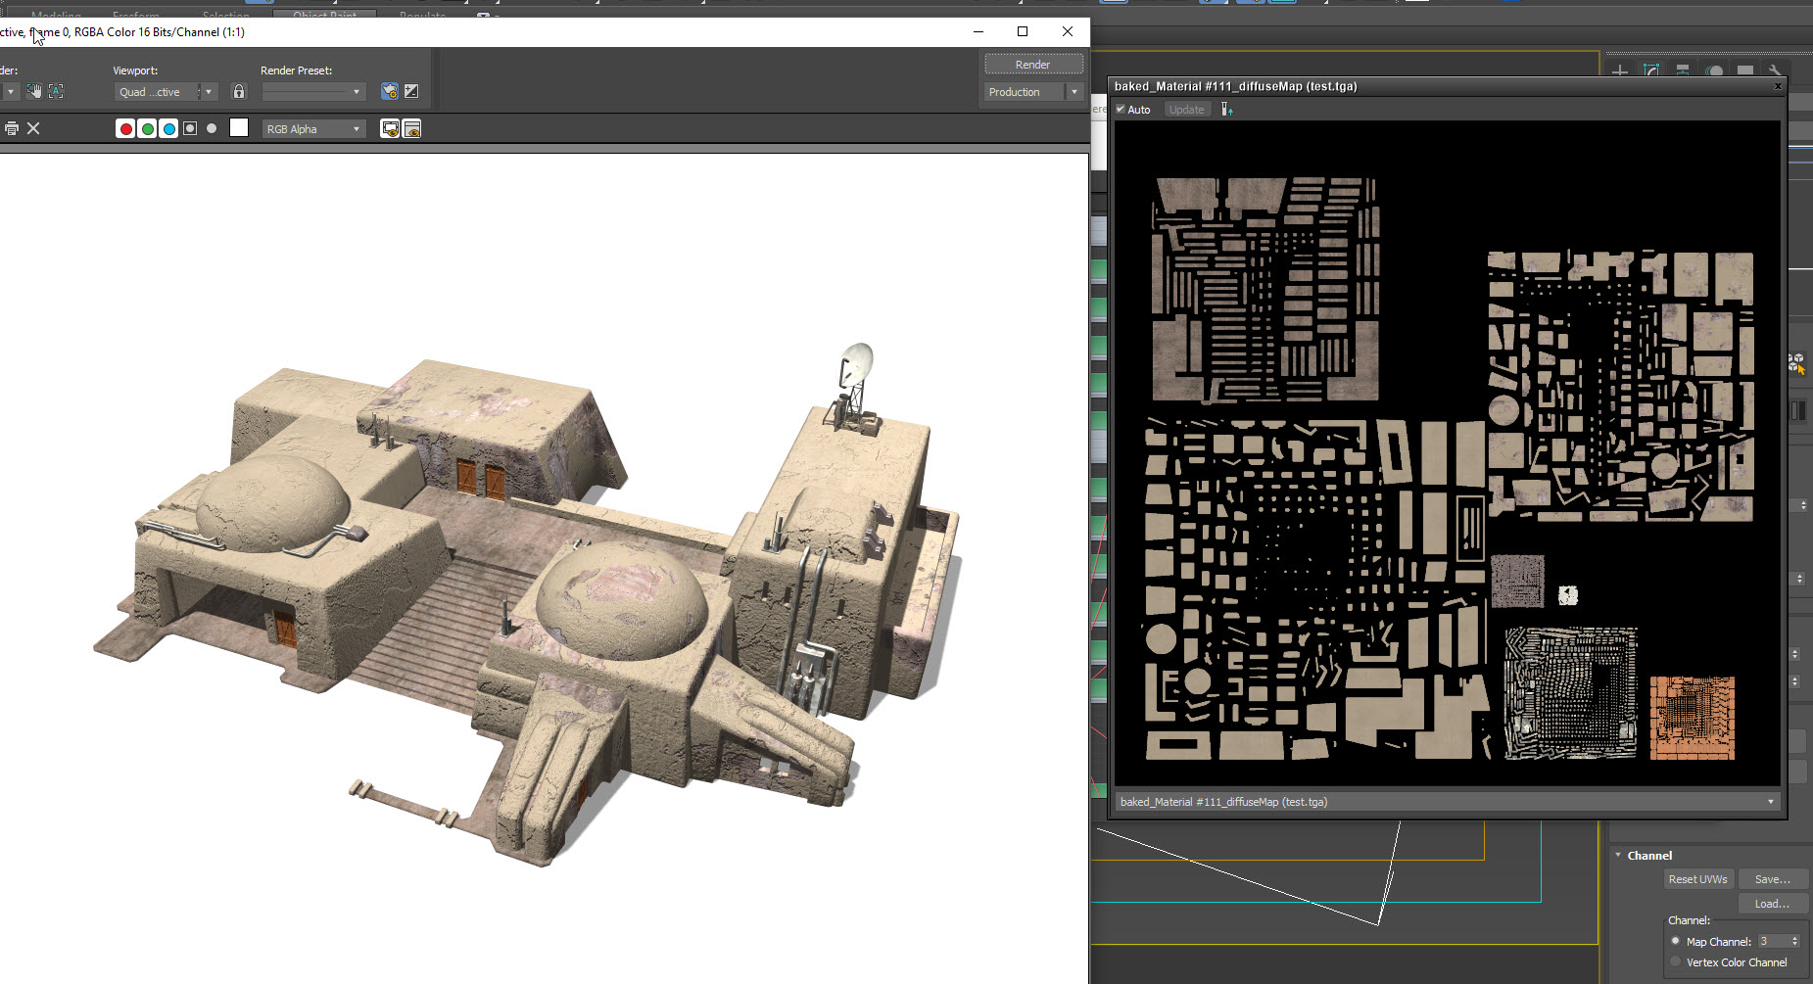Open Environment and Effects exposure icon
The height and width of the screenshot is (984, 1813).
(411, 91)
